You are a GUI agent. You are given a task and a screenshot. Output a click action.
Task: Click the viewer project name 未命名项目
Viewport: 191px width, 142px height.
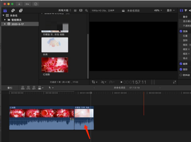click(133, 11)
